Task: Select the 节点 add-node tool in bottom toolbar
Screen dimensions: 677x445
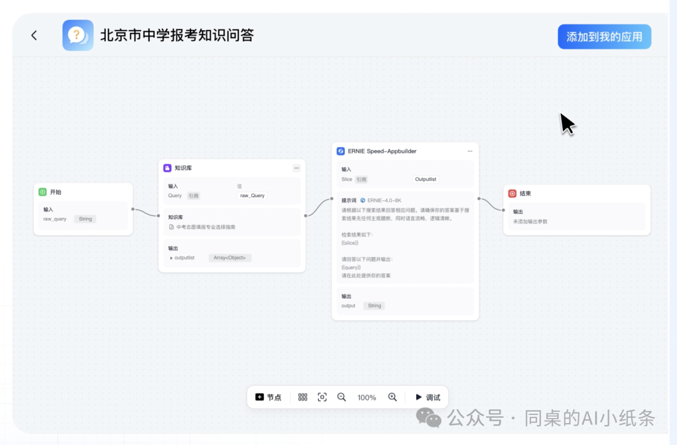Action: (x=268, y=397)
